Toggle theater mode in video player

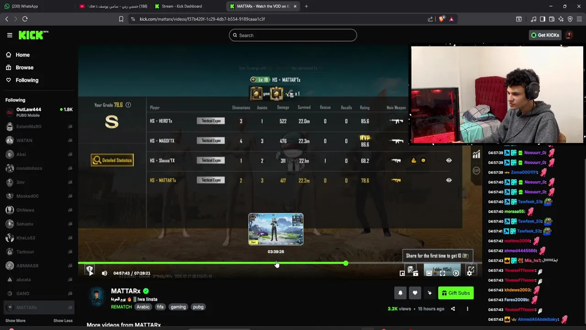coord(429,273)
